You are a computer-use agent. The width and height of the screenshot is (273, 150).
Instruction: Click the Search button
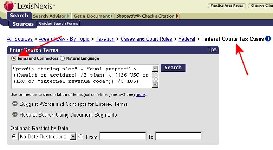173,68
